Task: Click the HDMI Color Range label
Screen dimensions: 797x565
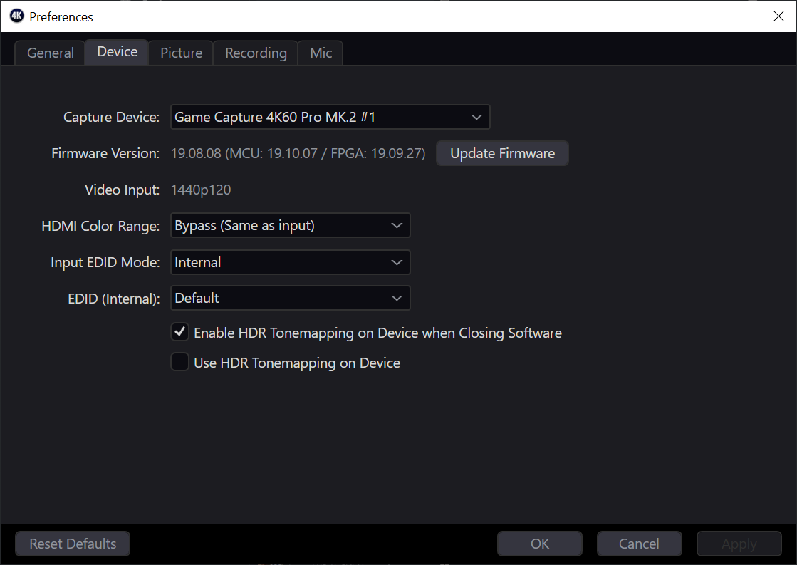Action: [100, 226]
